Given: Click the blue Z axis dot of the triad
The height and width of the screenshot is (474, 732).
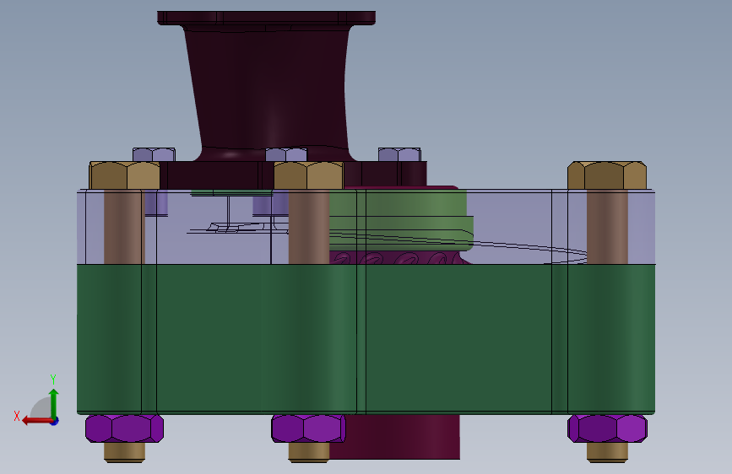Looking at the screenshot, I should 55,422.
